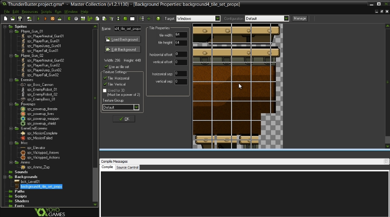Click the Manage configurations button
The image size is (390, 217).
coord(300,18)
